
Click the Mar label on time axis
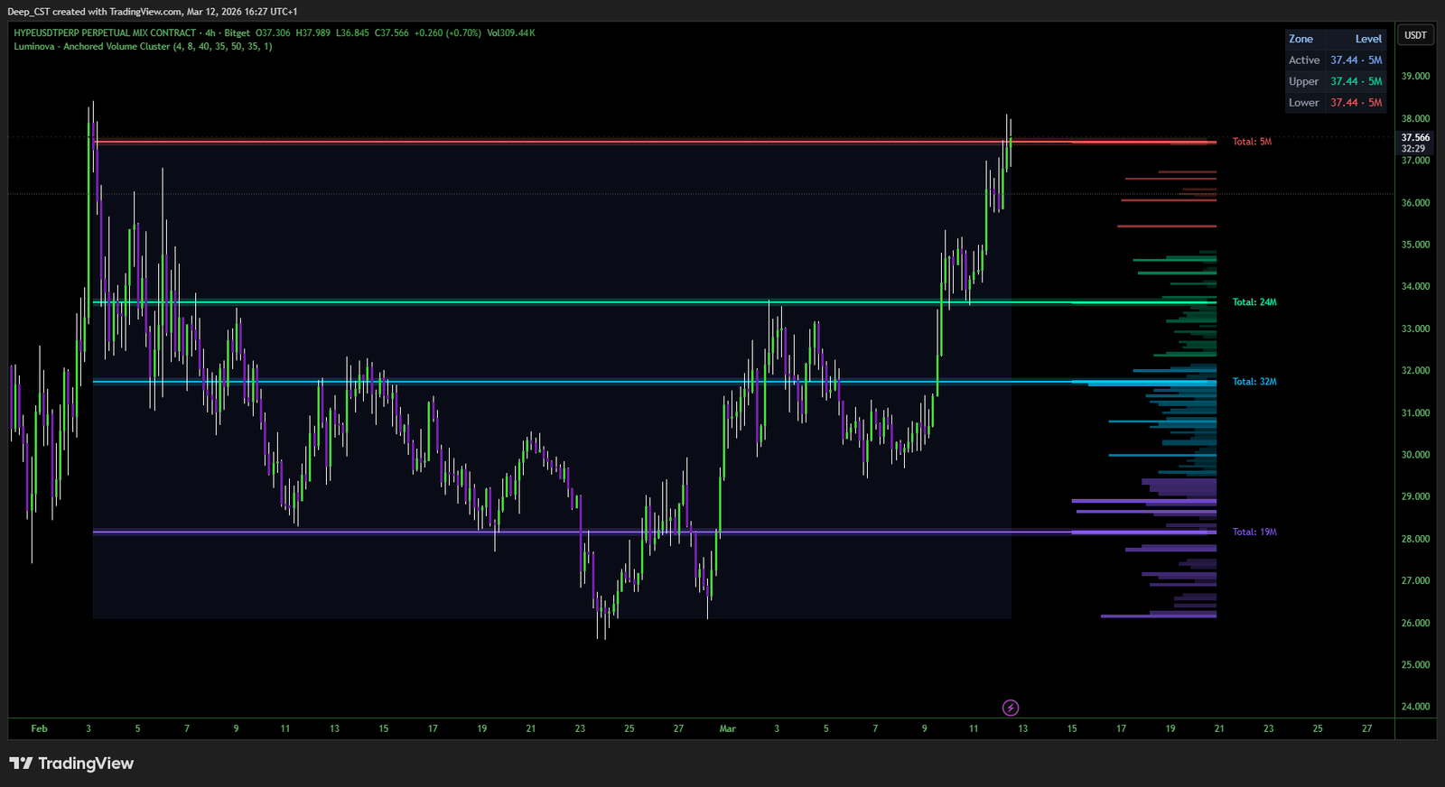pyautogui.click(x=727, y=728)
